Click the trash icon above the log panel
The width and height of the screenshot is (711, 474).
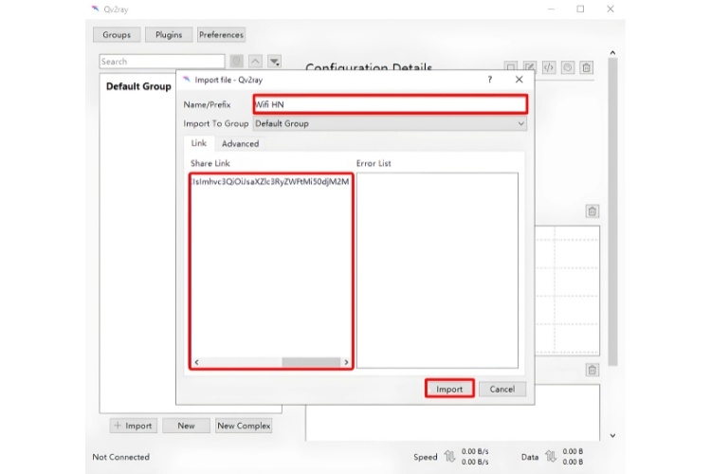tap(592, 370)
